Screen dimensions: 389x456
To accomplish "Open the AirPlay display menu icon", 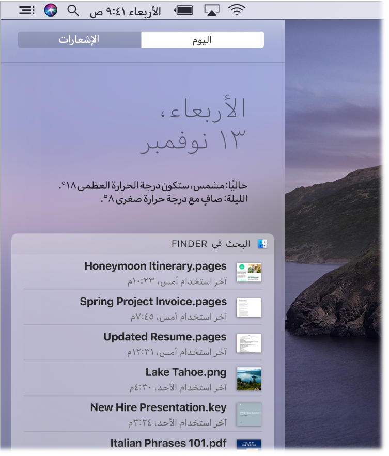I will (x=211, y=10).
